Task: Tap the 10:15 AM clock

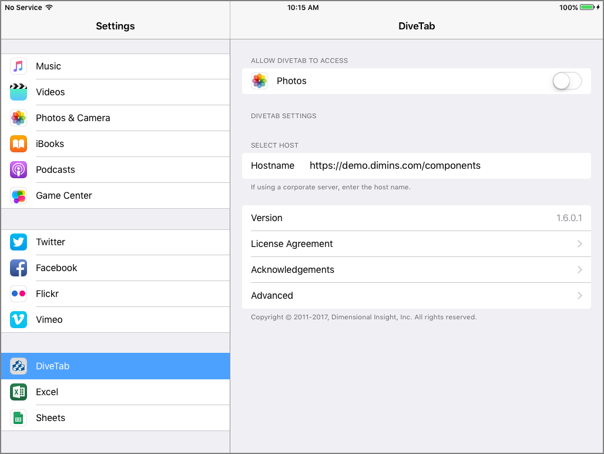Action: click(x=303, y=7)
